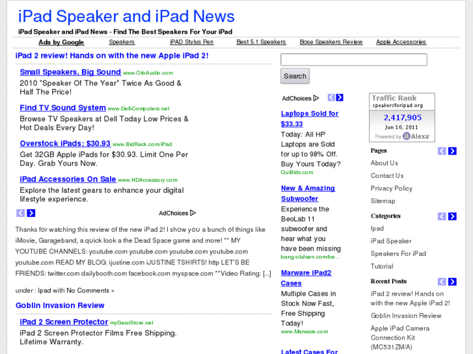
Task: Click the Search button
Action: pyautogui.click(x=295, y=76)
